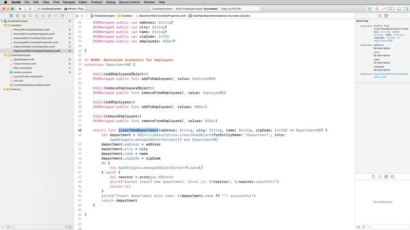Collapse the CoreData group folder

click(x=5, y=26)
